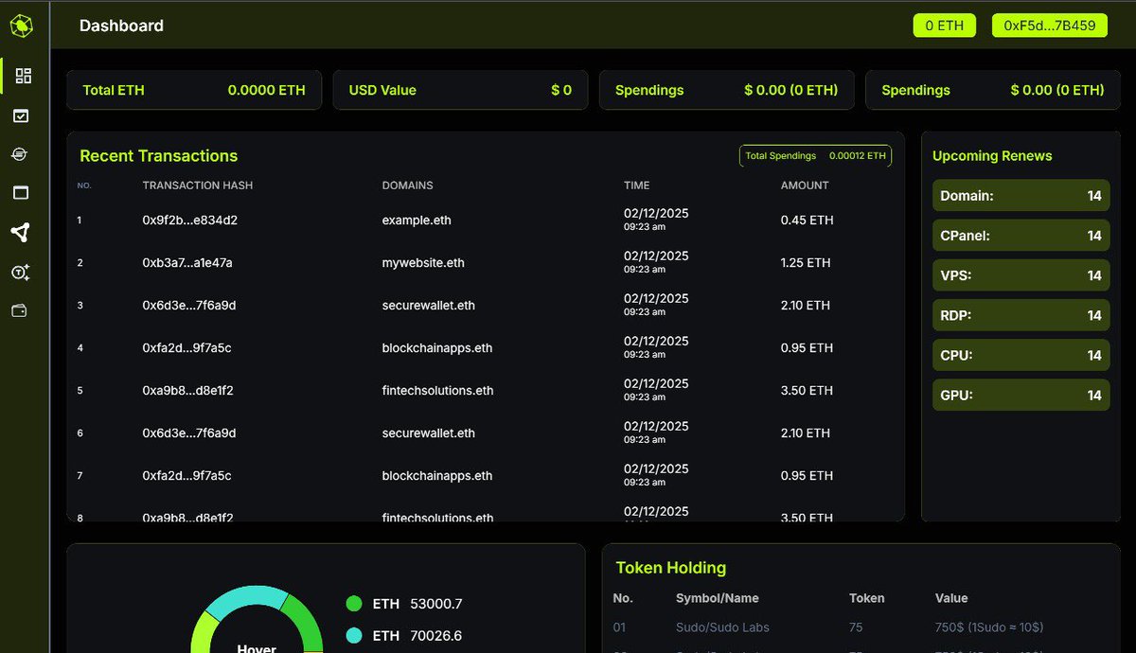Select the Total ETH stat card
Screen dimensions: 1136x653
click(194, 90)
